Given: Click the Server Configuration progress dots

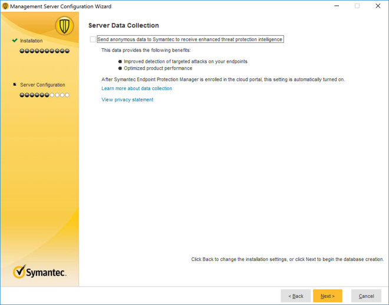Looking at the screenshot, I should (45, 95).
